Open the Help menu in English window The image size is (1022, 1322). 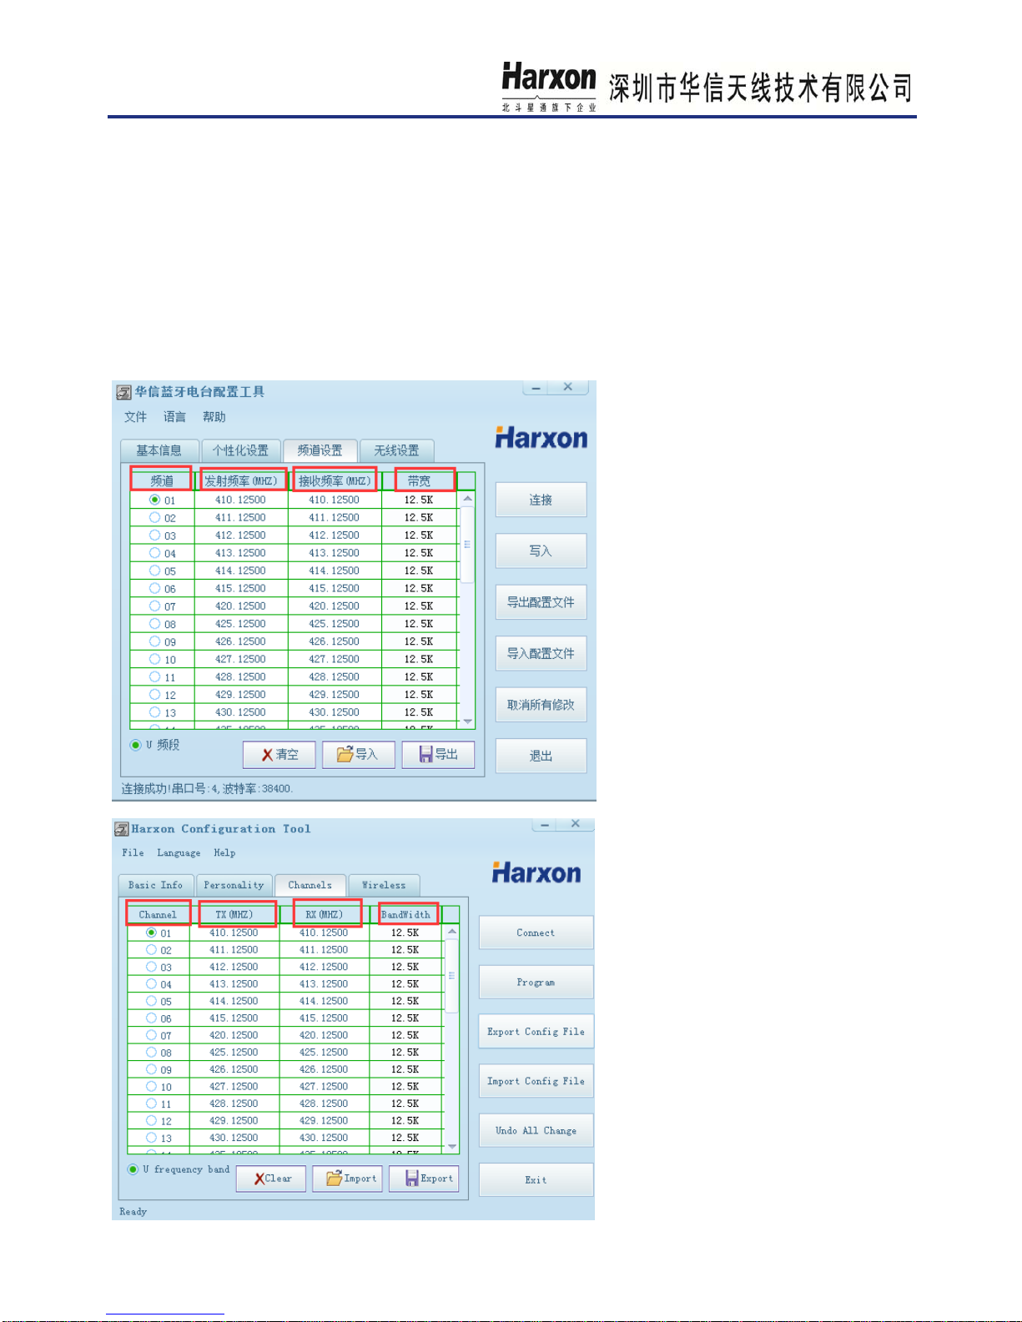point(224,852)
